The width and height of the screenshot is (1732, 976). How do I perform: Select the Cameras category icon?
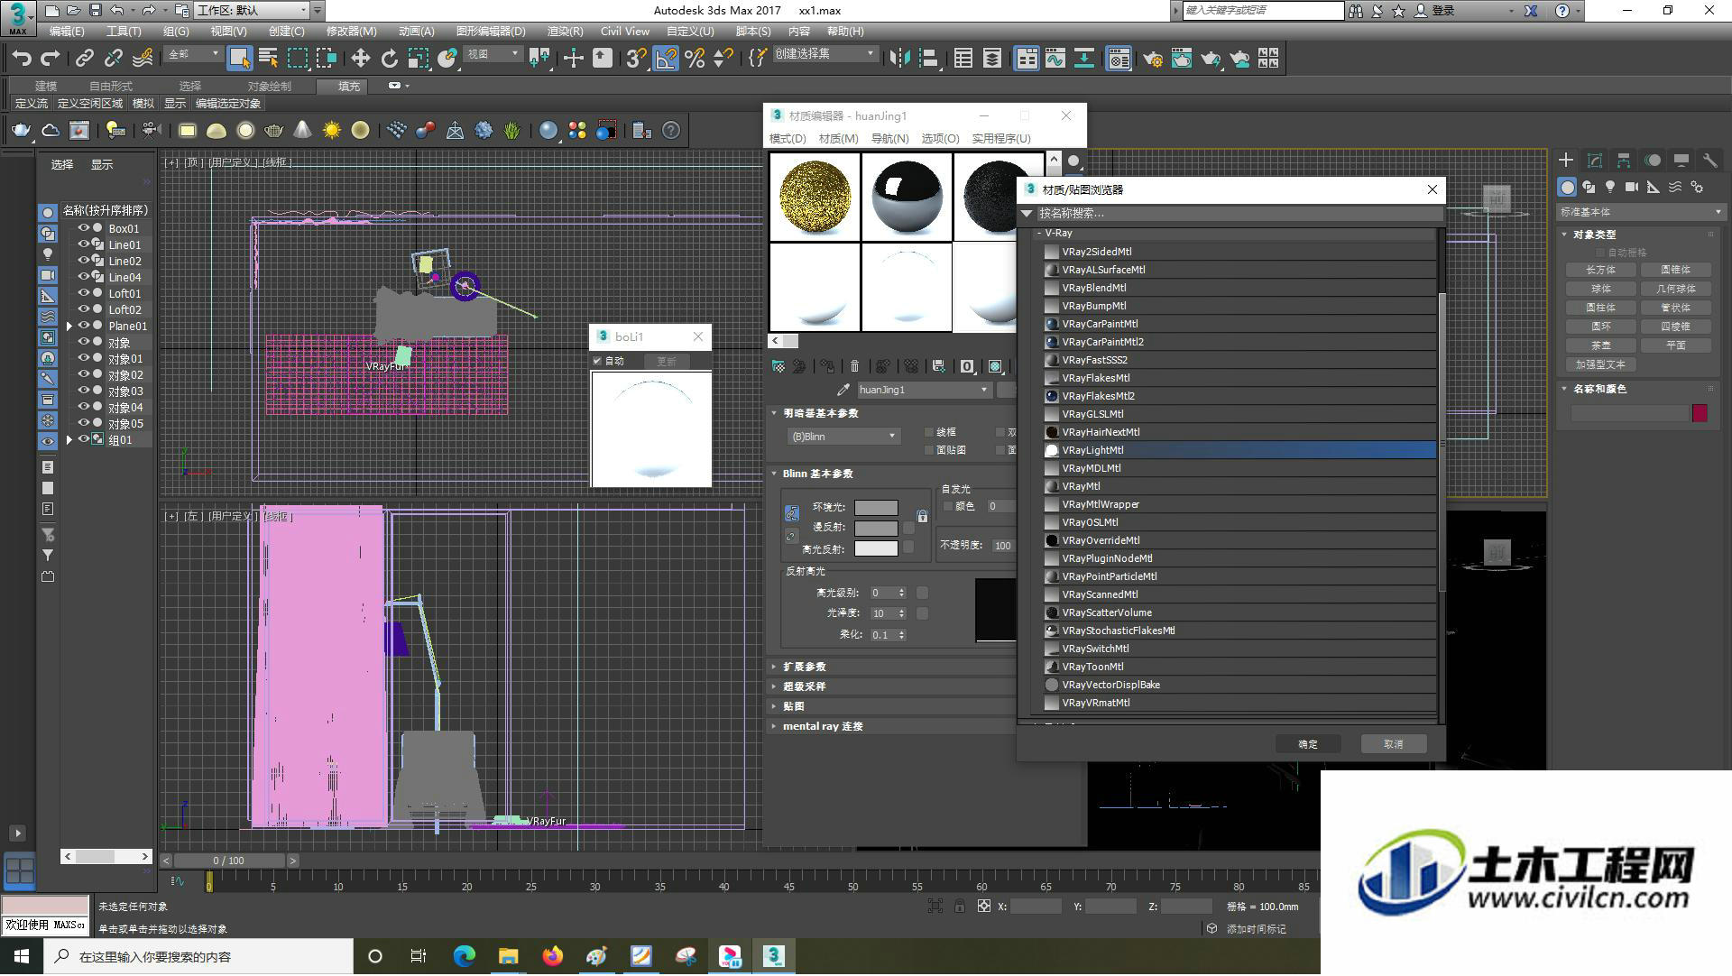click(1632, 187)
